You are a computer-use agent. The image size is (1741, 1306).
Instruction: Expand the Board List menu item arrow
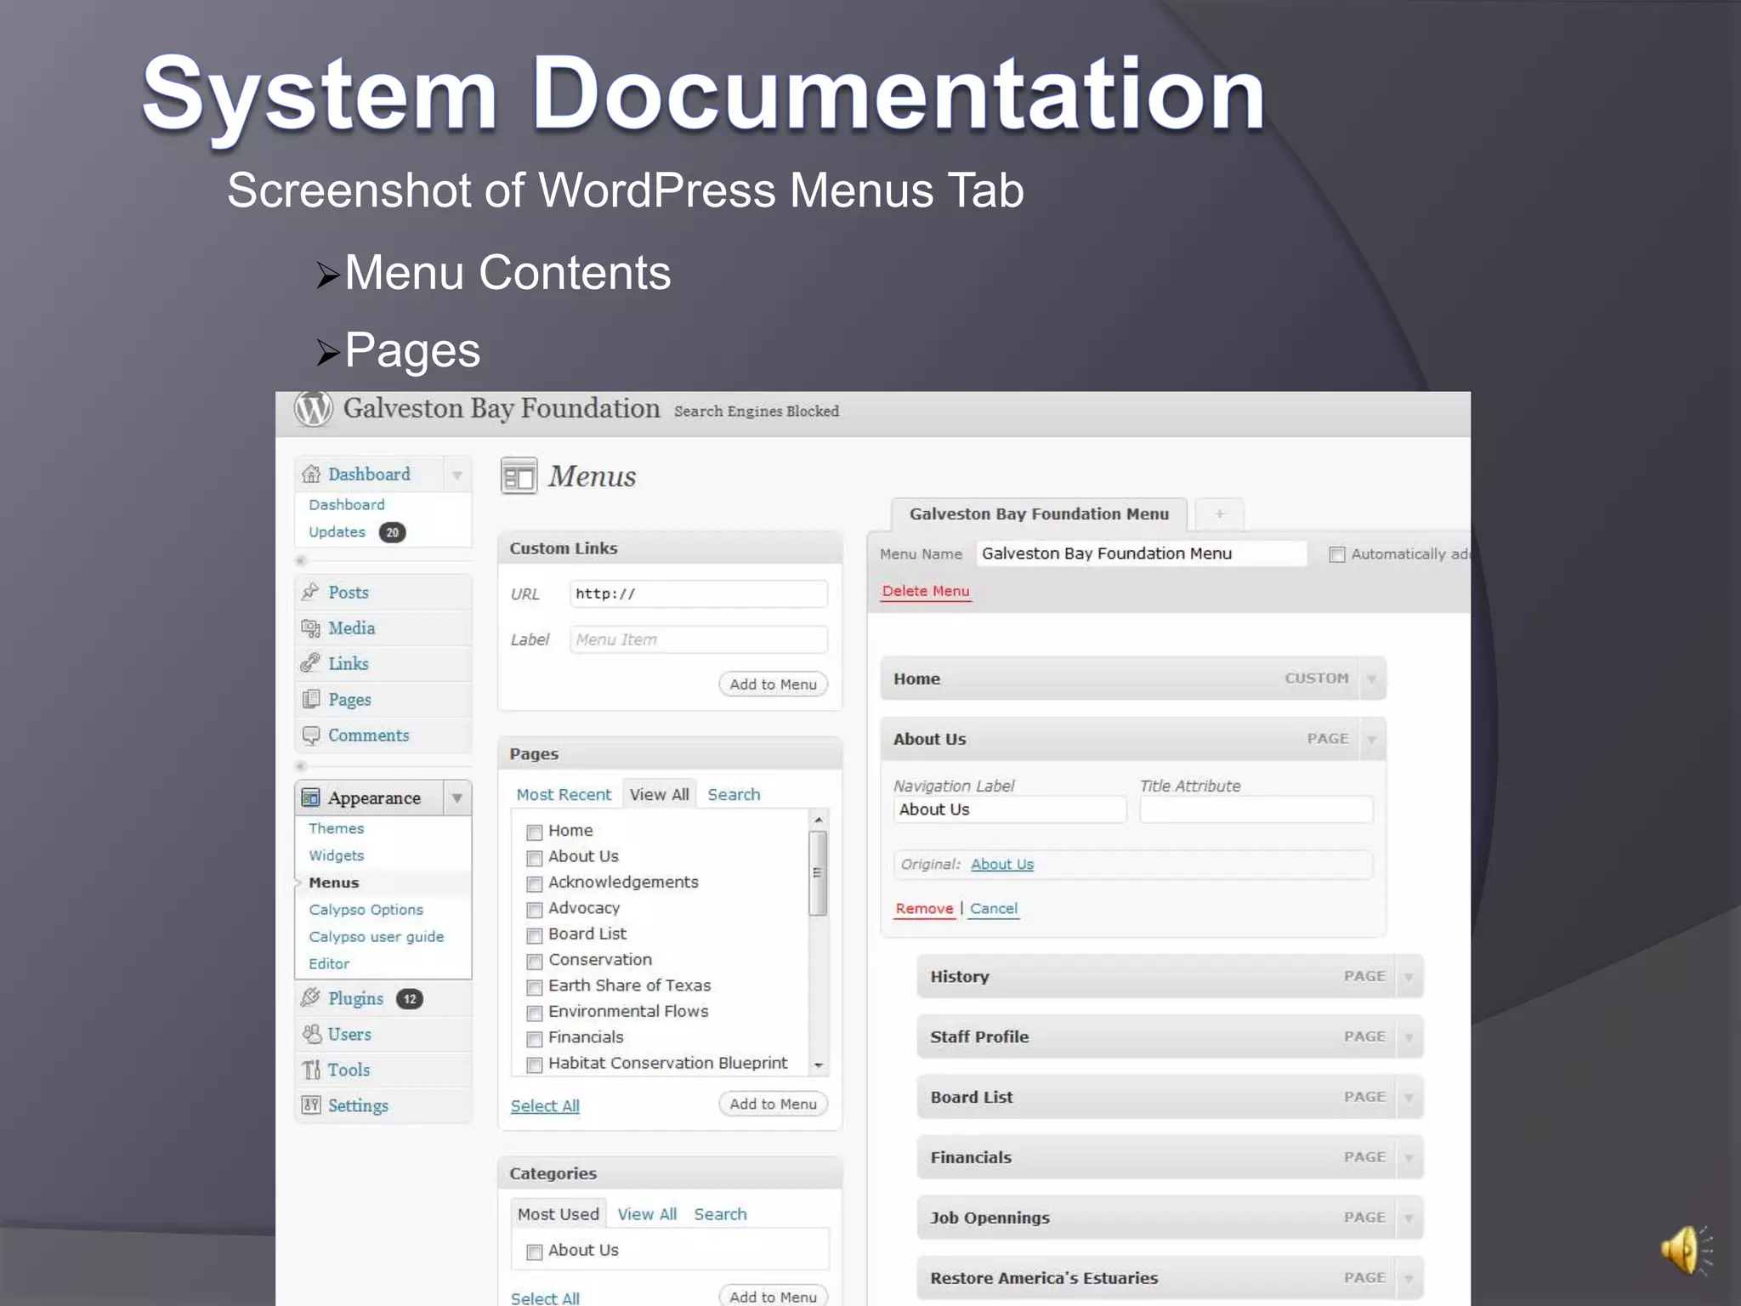point(1409,1097)
